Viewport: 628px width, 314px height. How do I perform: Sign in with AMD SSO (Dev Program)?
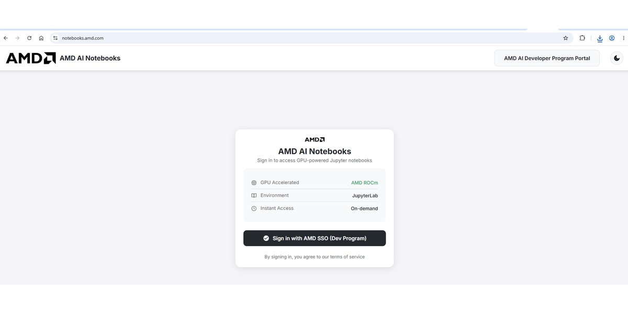(x=315, y=238)
